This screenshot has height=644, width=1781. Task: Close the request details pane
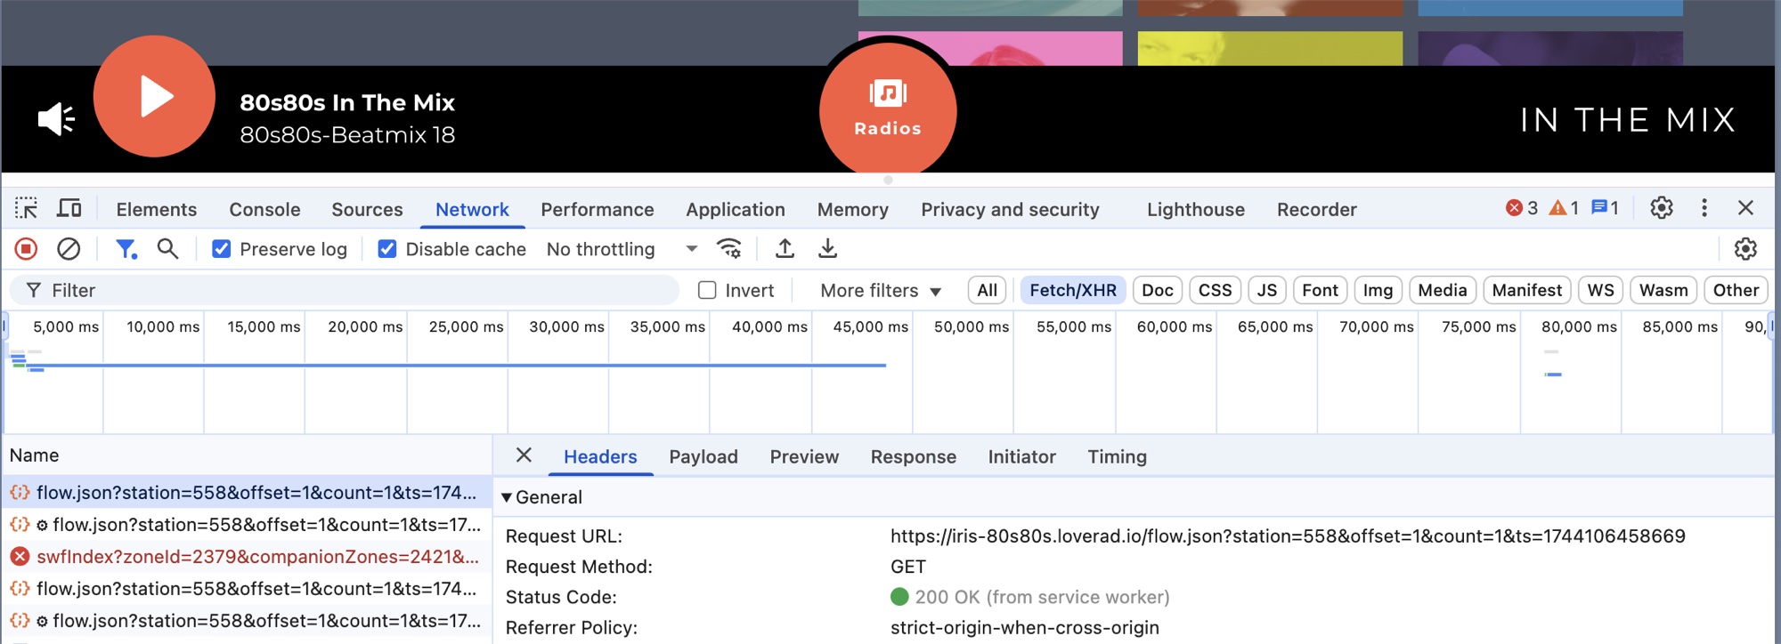click(x=524, y=455)
